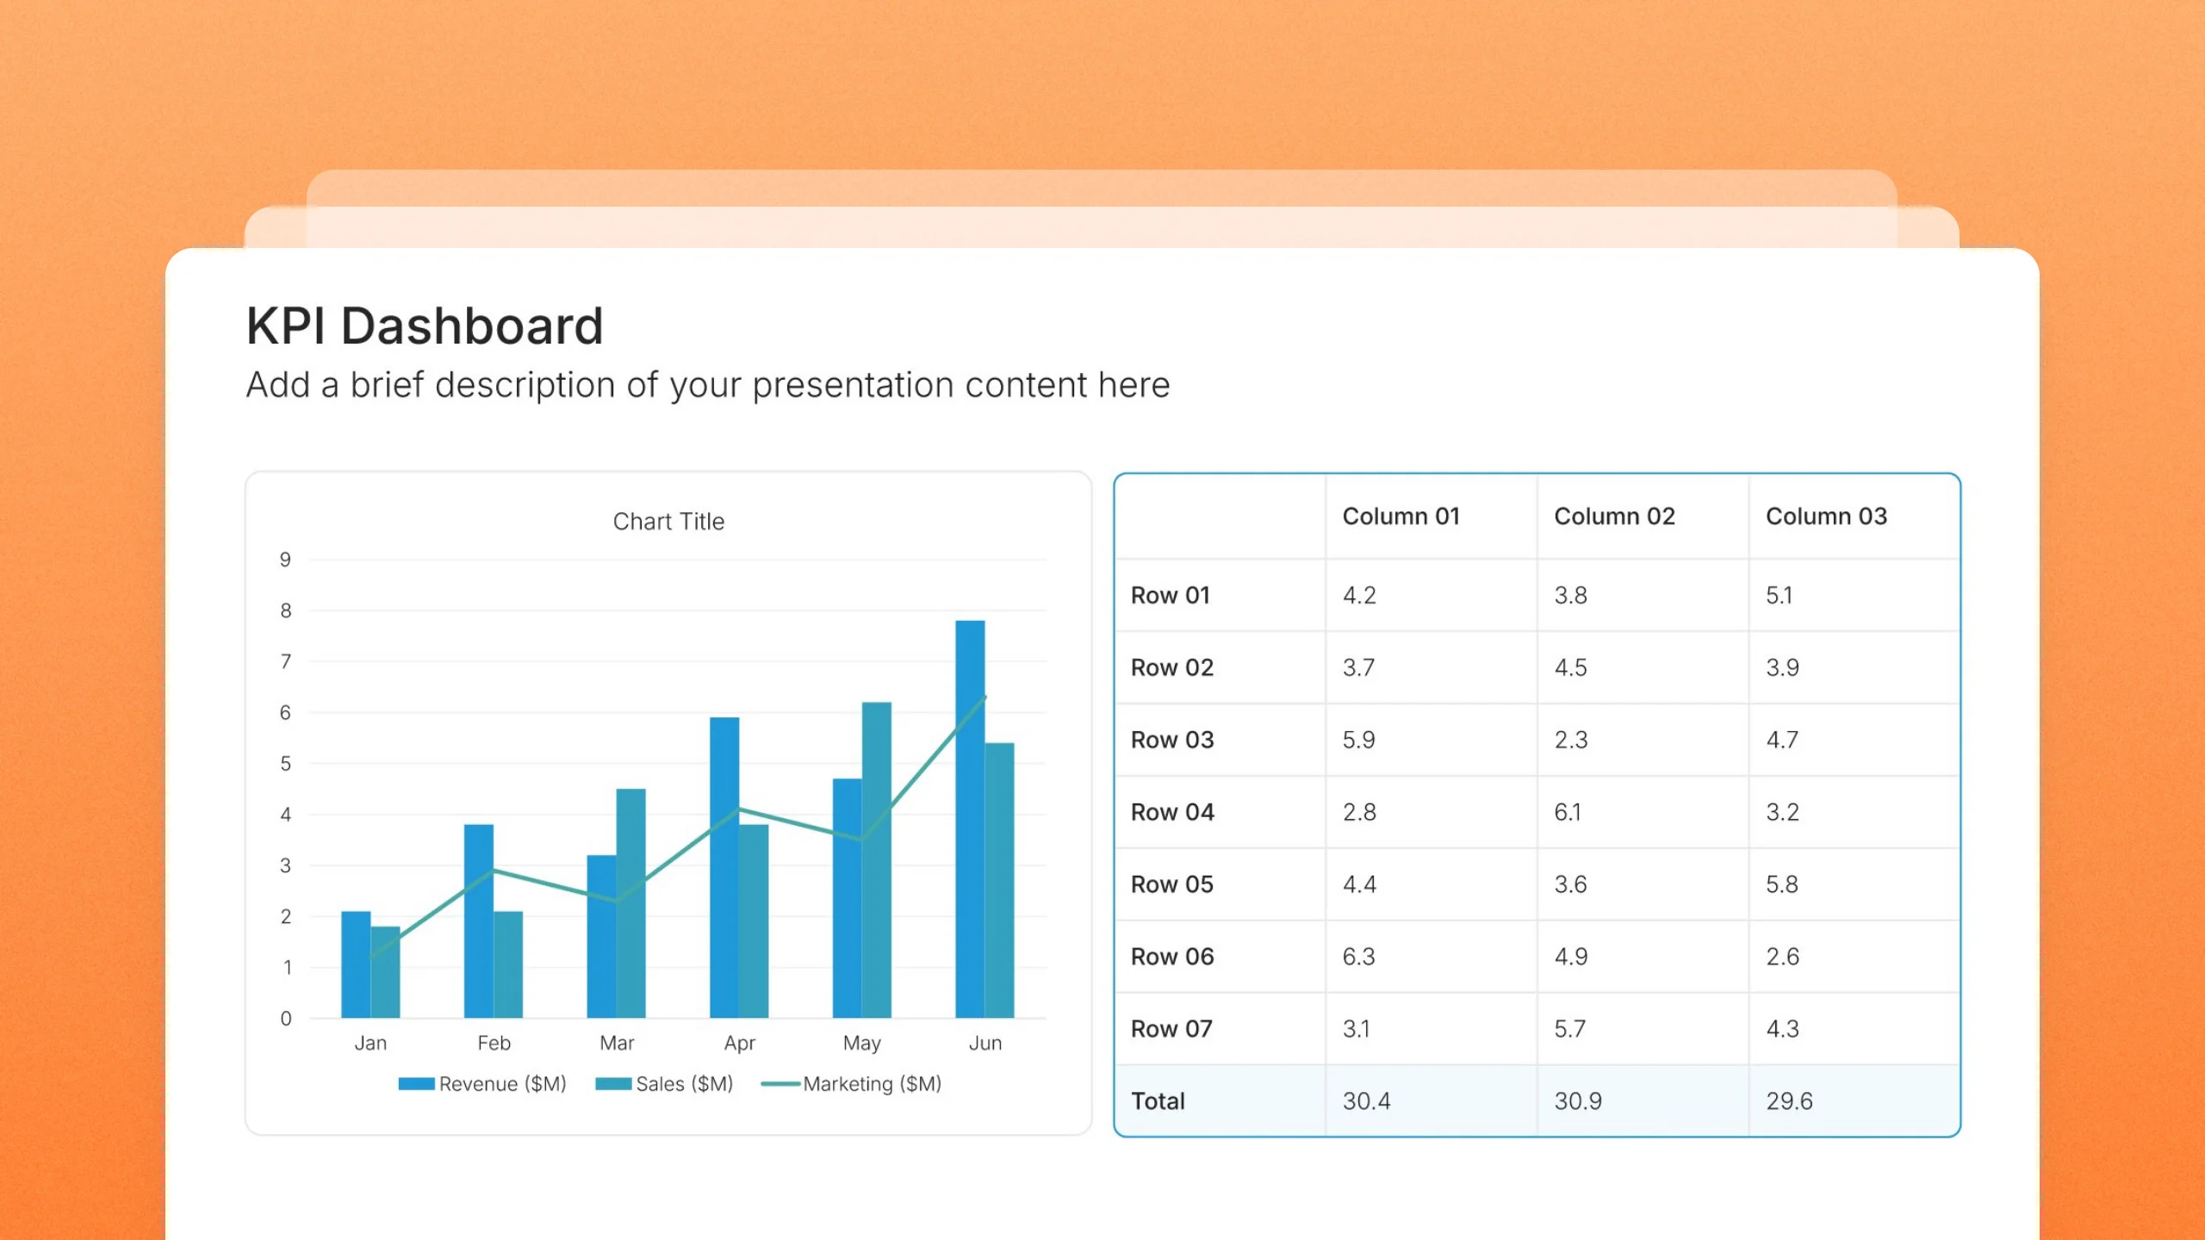The height and width of the screenshot is (1240, 2205).
Task: Click the Chart Title label
Action: [x=668, y=521]
